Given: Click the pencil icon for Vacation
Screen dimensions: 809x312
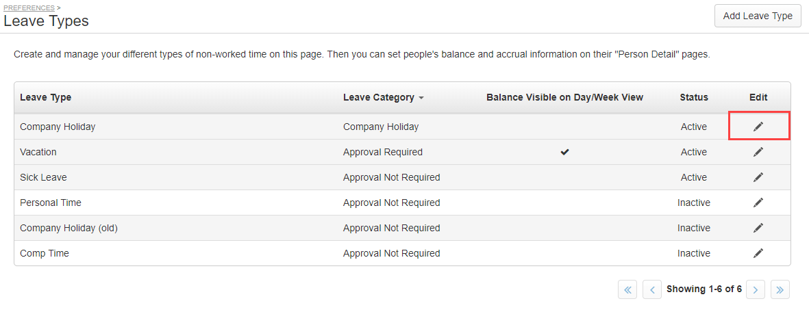Looking at the screenshot, I should click(758, 152).
